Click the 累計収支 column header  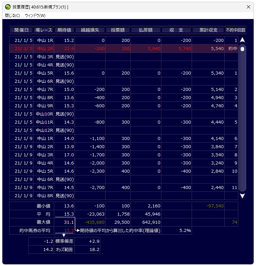coord(208,30)
